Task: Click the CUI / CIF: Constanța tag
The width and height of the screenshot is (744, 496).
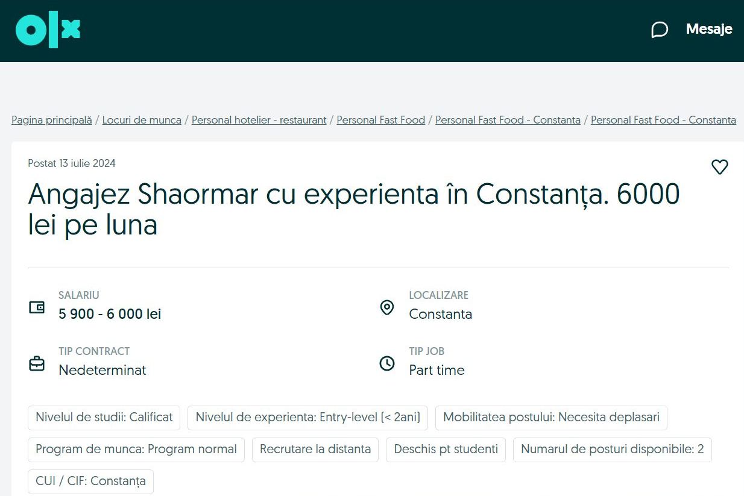Action: (x=90, y=481)
